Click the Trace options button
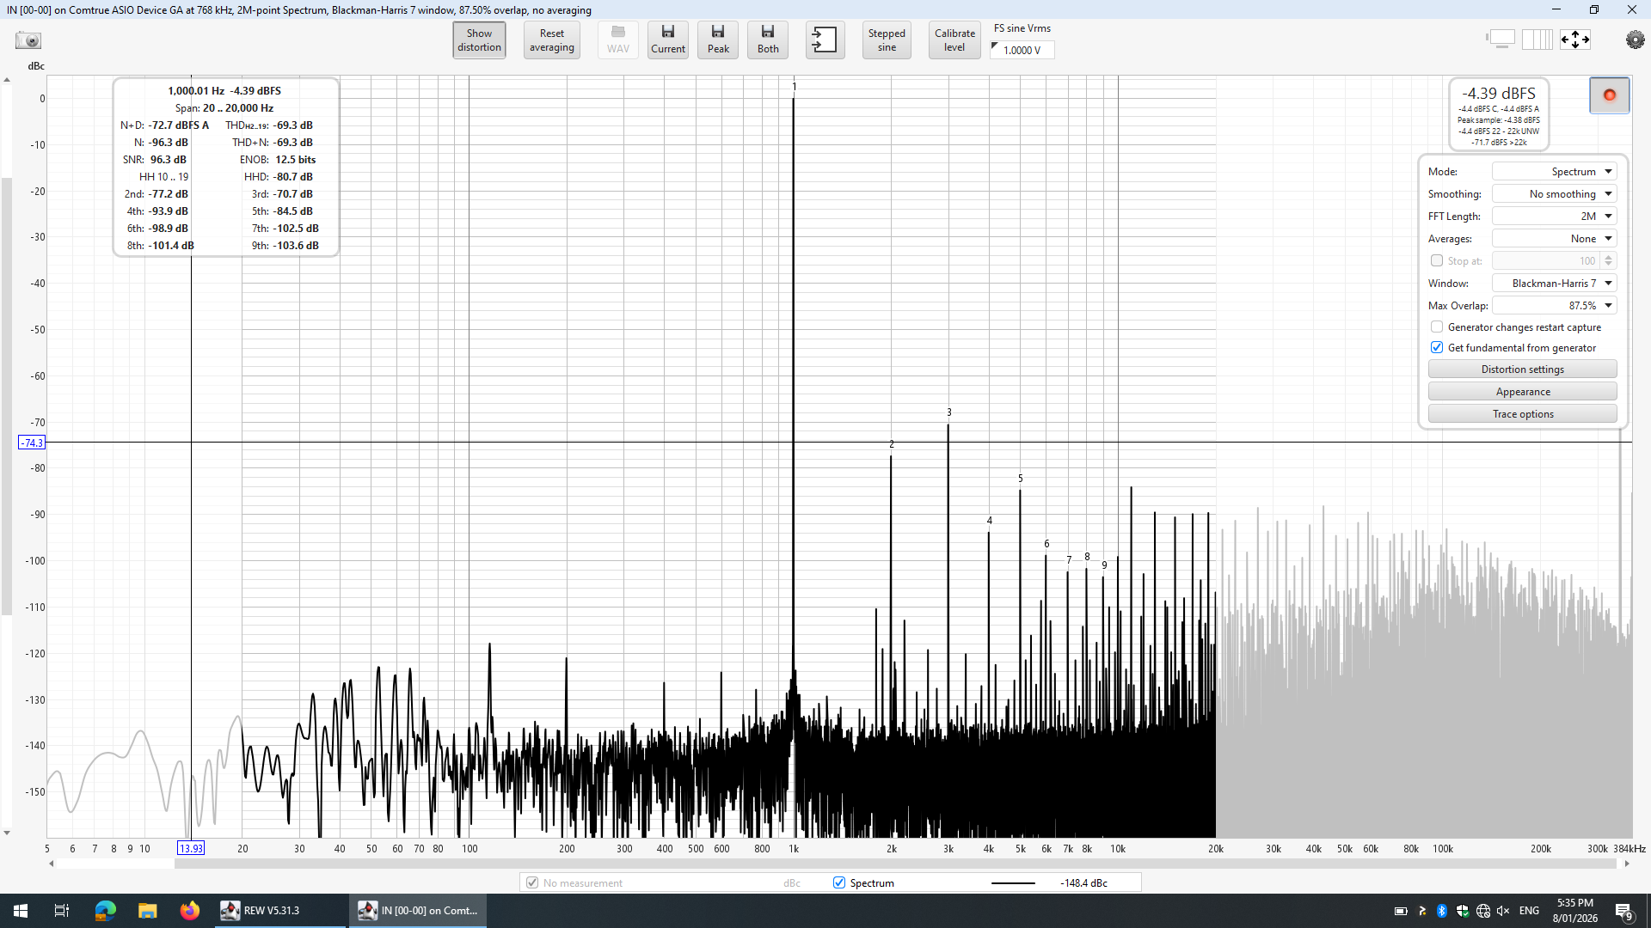Screen dimensions: 1651x928 pos(1522,414)
